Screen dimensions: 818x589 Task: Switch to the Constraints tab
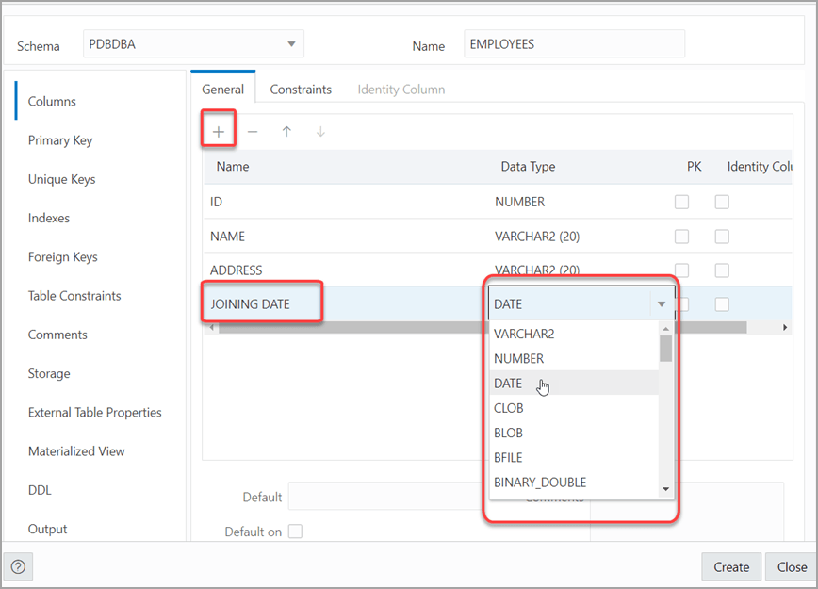coord(300,89)
